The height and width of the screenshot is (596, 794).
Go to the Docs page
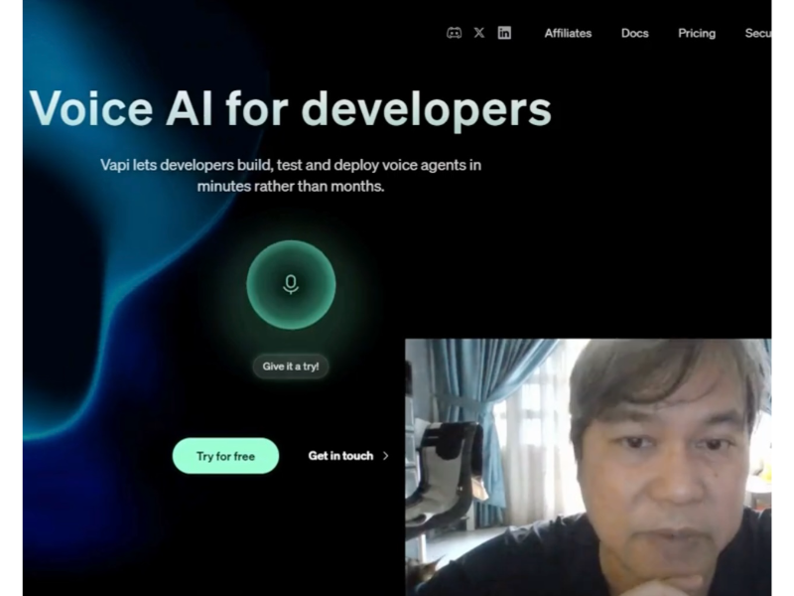point(635,33)
